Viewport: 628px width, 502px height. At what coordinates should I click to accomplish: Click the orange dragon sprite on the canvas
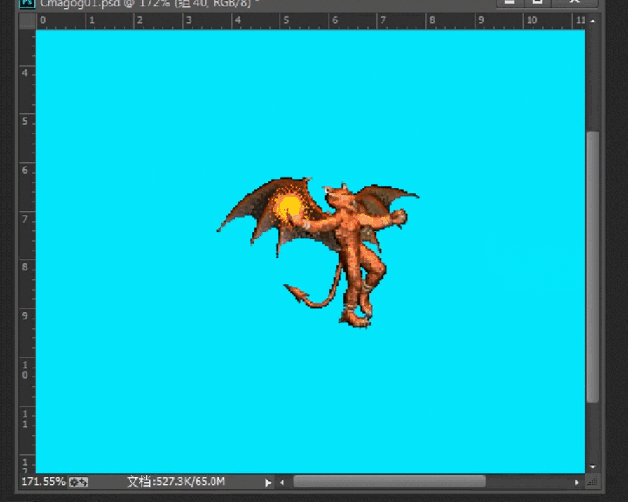pos(318,252)
